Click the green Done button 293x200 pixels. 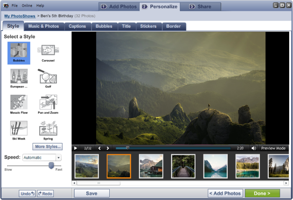[x=262, y=193]
